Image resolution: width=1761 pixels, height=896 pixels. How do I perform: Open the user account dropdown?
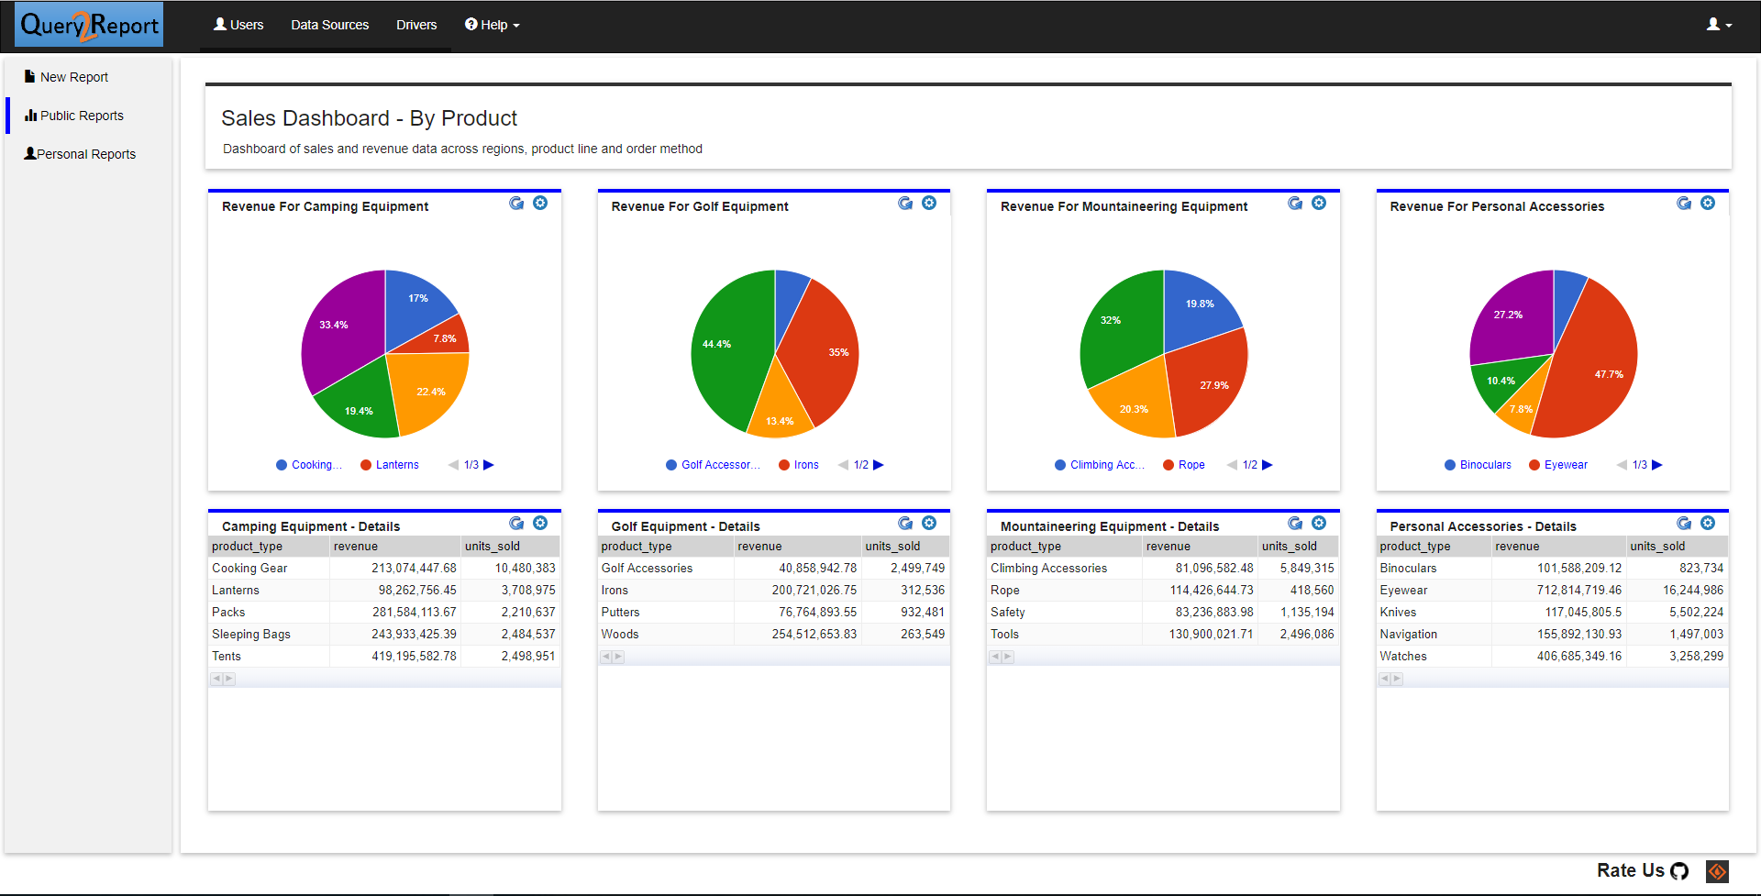[x=1719, y=25]
